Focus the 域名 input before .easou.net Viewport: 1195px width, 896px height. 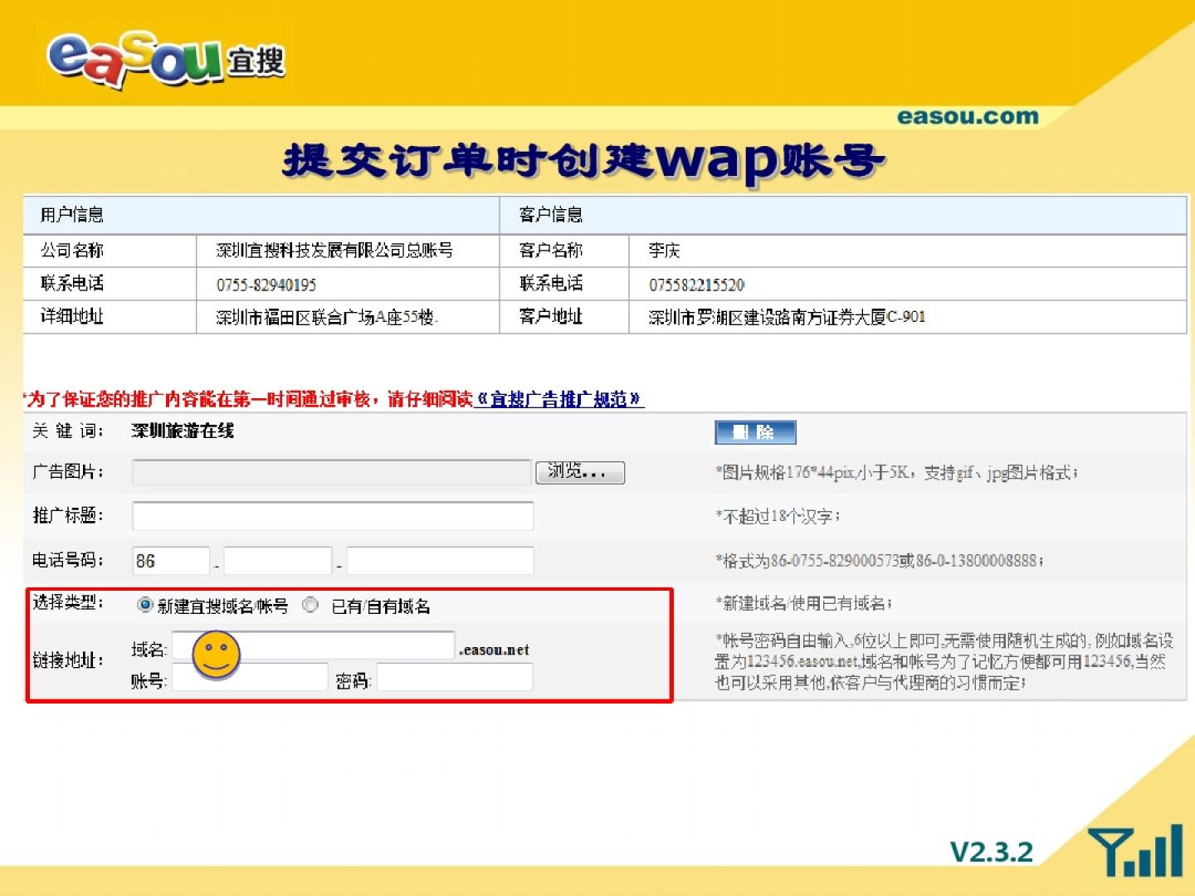click(344, 645)
